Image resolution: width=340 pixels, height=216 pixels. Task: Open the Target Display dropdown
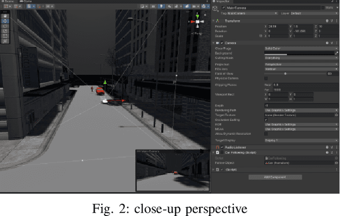(x=301, y=140)
